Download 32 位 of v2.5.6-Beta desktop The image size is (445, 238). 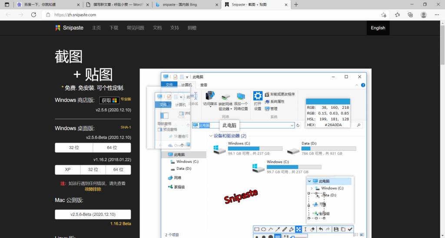pyautogui.click(x=74, y=147)
